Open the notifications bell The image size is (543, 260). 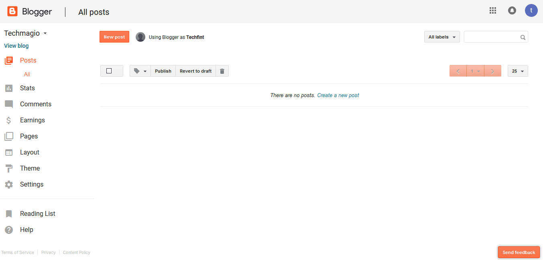(512, 10)
